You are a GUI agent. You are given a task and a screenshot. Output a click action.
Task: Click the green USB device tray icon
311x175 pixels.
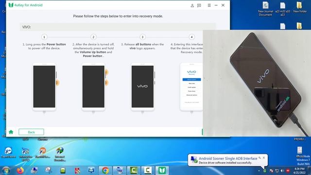[265, 171]
